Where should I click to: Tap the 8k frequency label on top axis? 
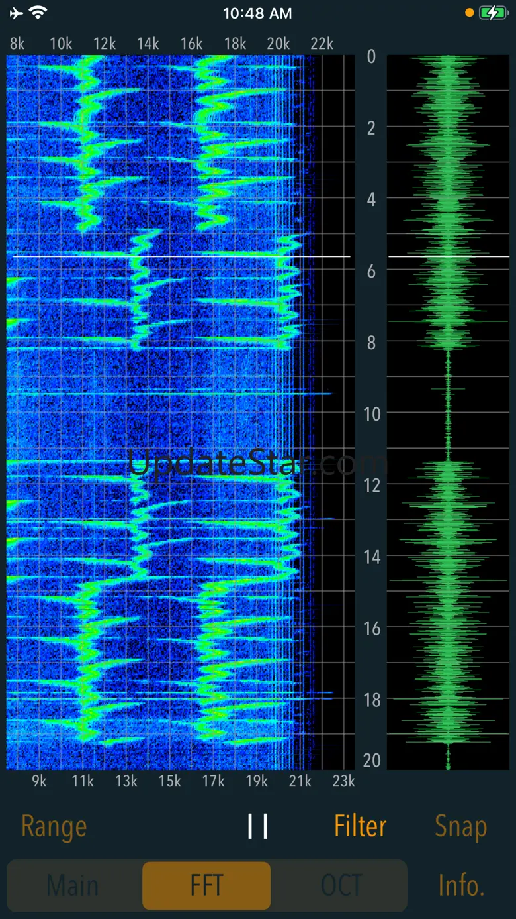pyautogui.click(x=17, y=44)
